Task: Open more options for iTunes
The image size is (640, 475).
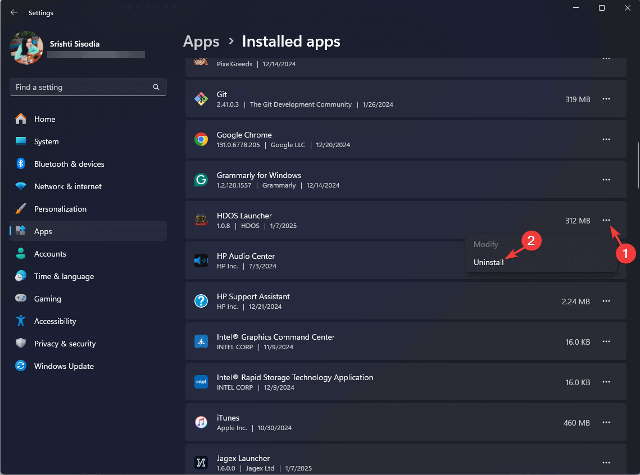Action: click(x=606, y=422)
